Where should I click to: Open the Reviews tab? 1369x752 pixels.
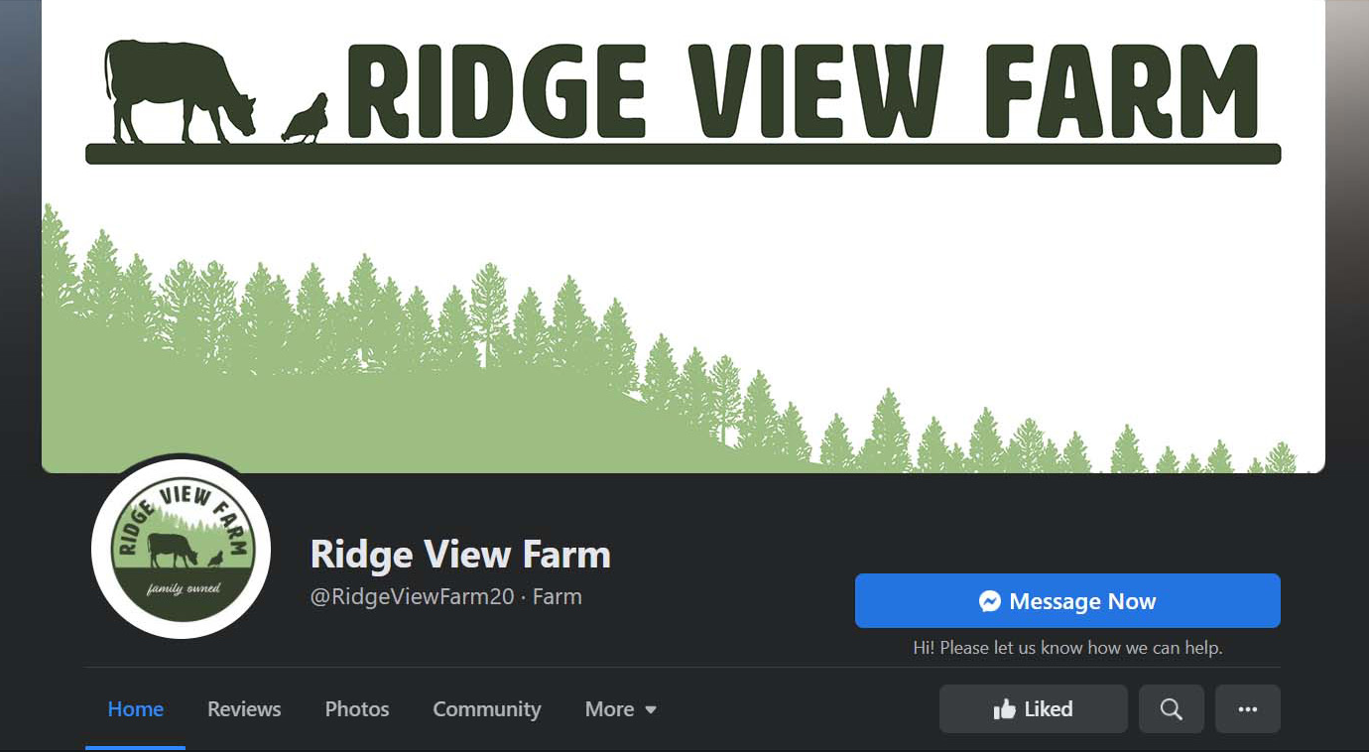(x=244, y=709)
